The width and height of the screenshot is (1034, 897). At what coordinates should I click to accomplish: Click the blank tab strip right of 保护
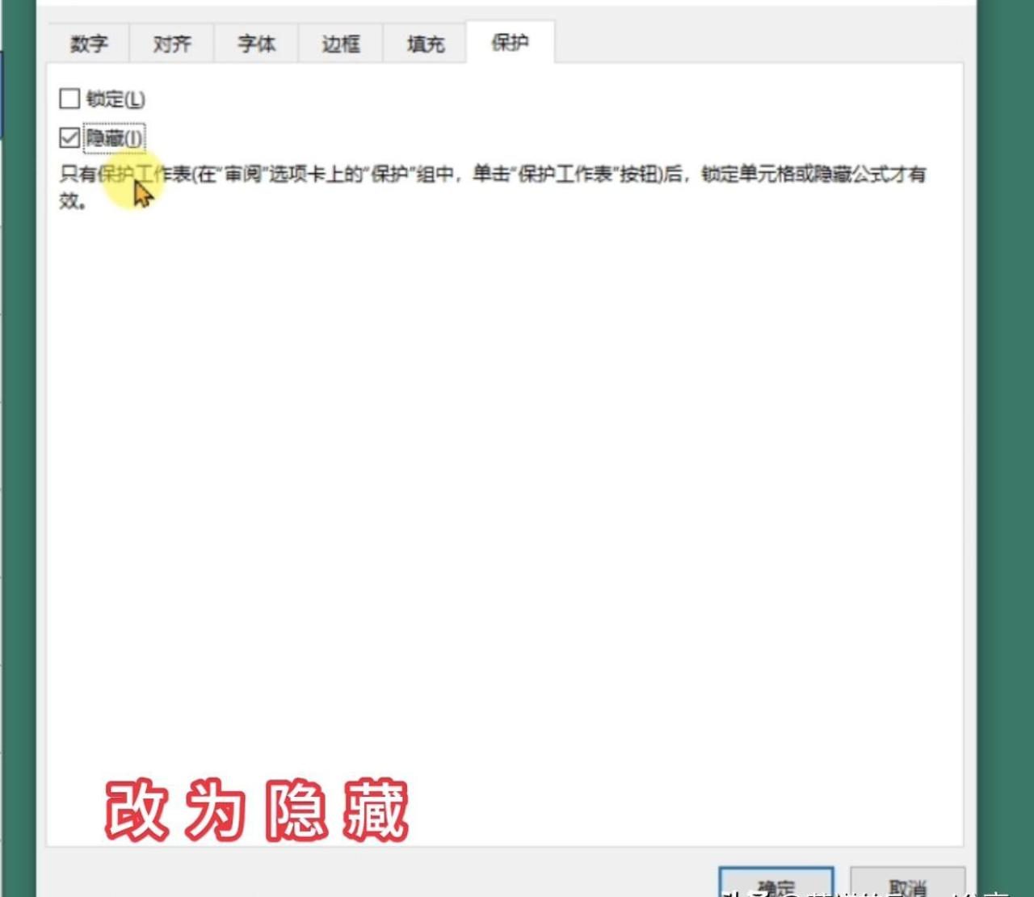point(759,40)
